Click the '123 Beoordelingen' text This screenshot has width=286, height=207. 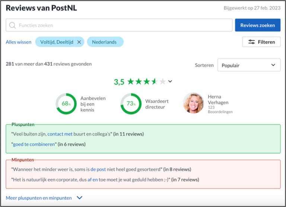tap(220, 109)
